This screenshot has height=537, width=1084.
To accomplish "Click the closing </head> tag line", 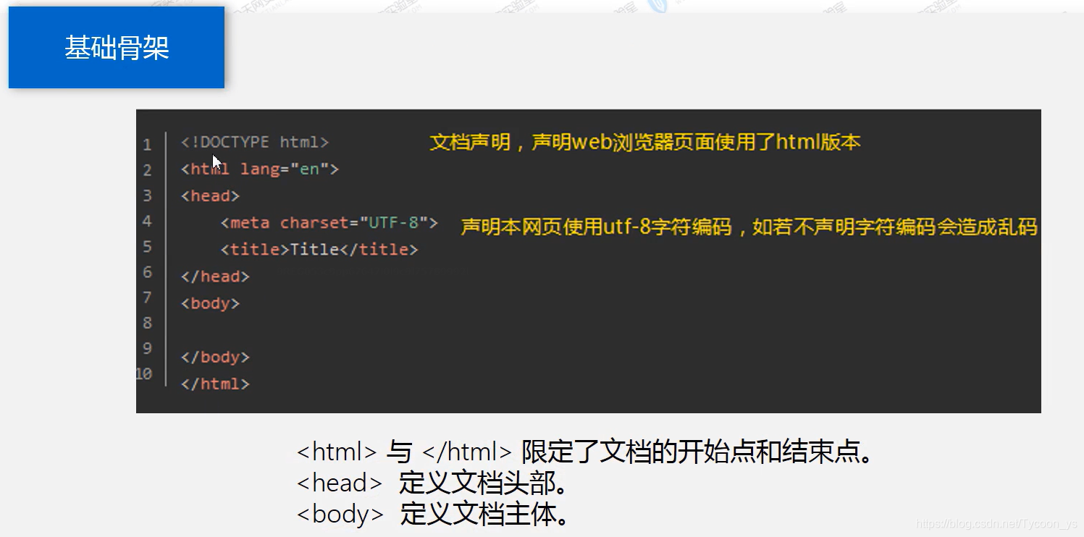I will pos(215,276).
